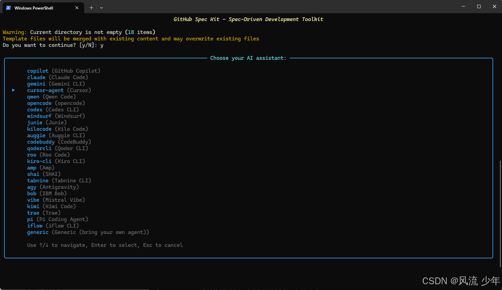This screenshot has height=290, width=502.
Task: Choose the codex (Codex CLI) option
Action: pyautogui.click(x=53, y=110)
